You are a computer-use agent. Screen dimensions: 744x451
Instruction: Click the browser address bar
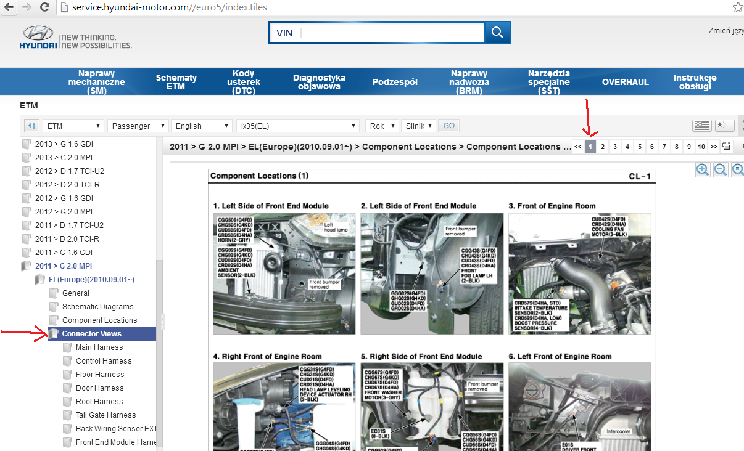(x=395, y=7)
